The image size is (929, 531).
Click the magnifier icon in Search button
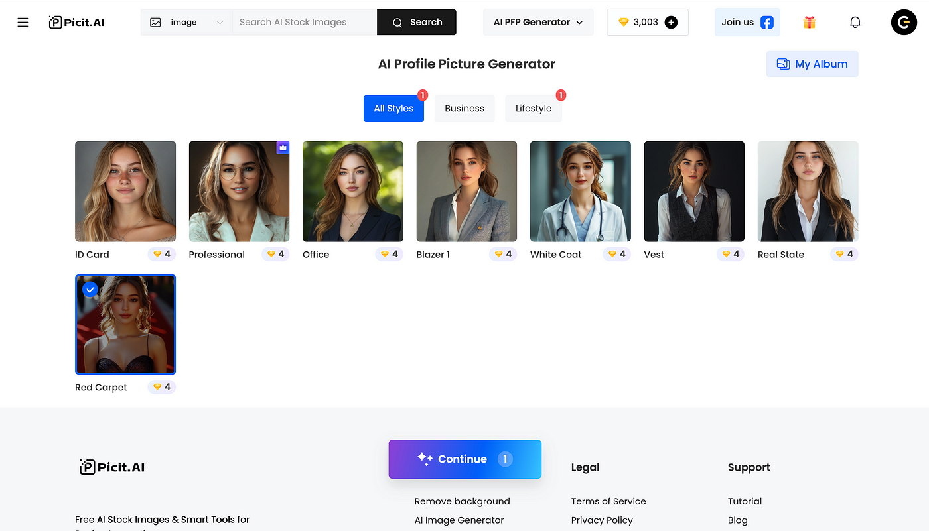point(397,23)
